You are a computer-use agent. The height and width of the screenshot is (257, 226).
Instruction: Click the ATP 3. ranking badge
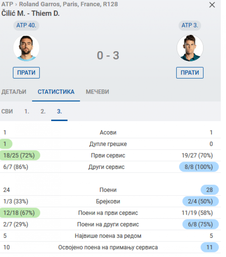(x=190, y=25)
